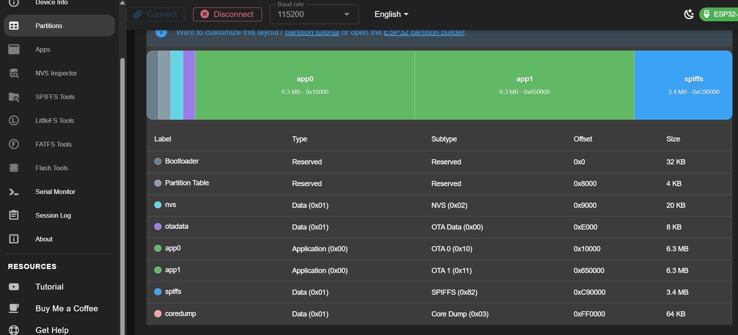
Task: Click the 0xFF0000 offset cell
Action: click(x=589, y=314)
